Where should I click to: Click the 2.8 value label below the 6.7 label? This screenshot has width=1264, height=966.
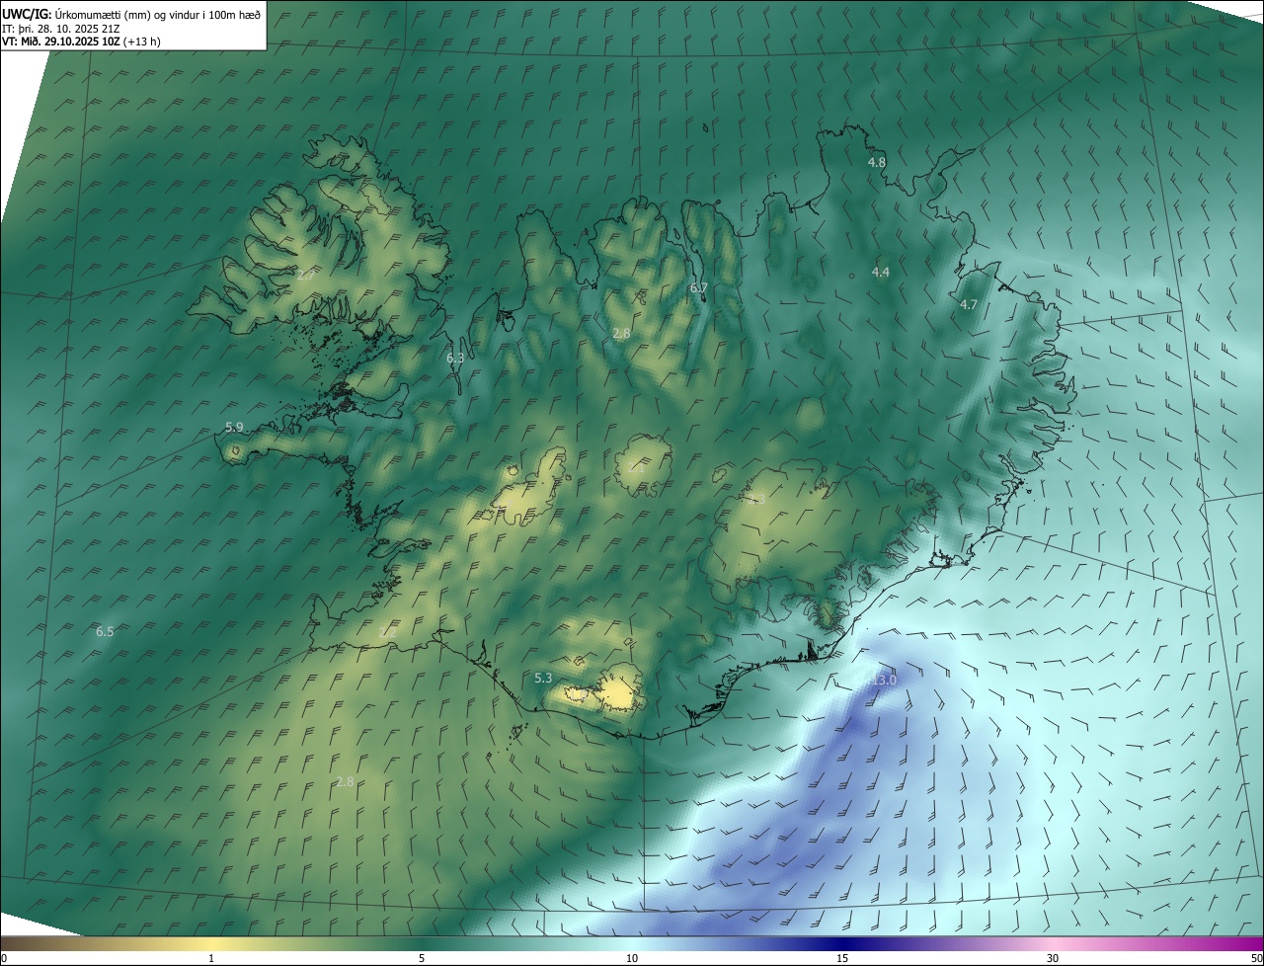click(621, 334)
